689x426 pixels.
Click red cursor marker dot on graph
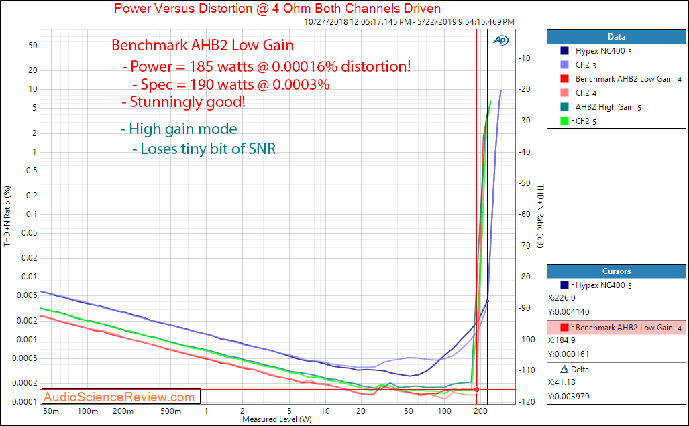point(477,389)
